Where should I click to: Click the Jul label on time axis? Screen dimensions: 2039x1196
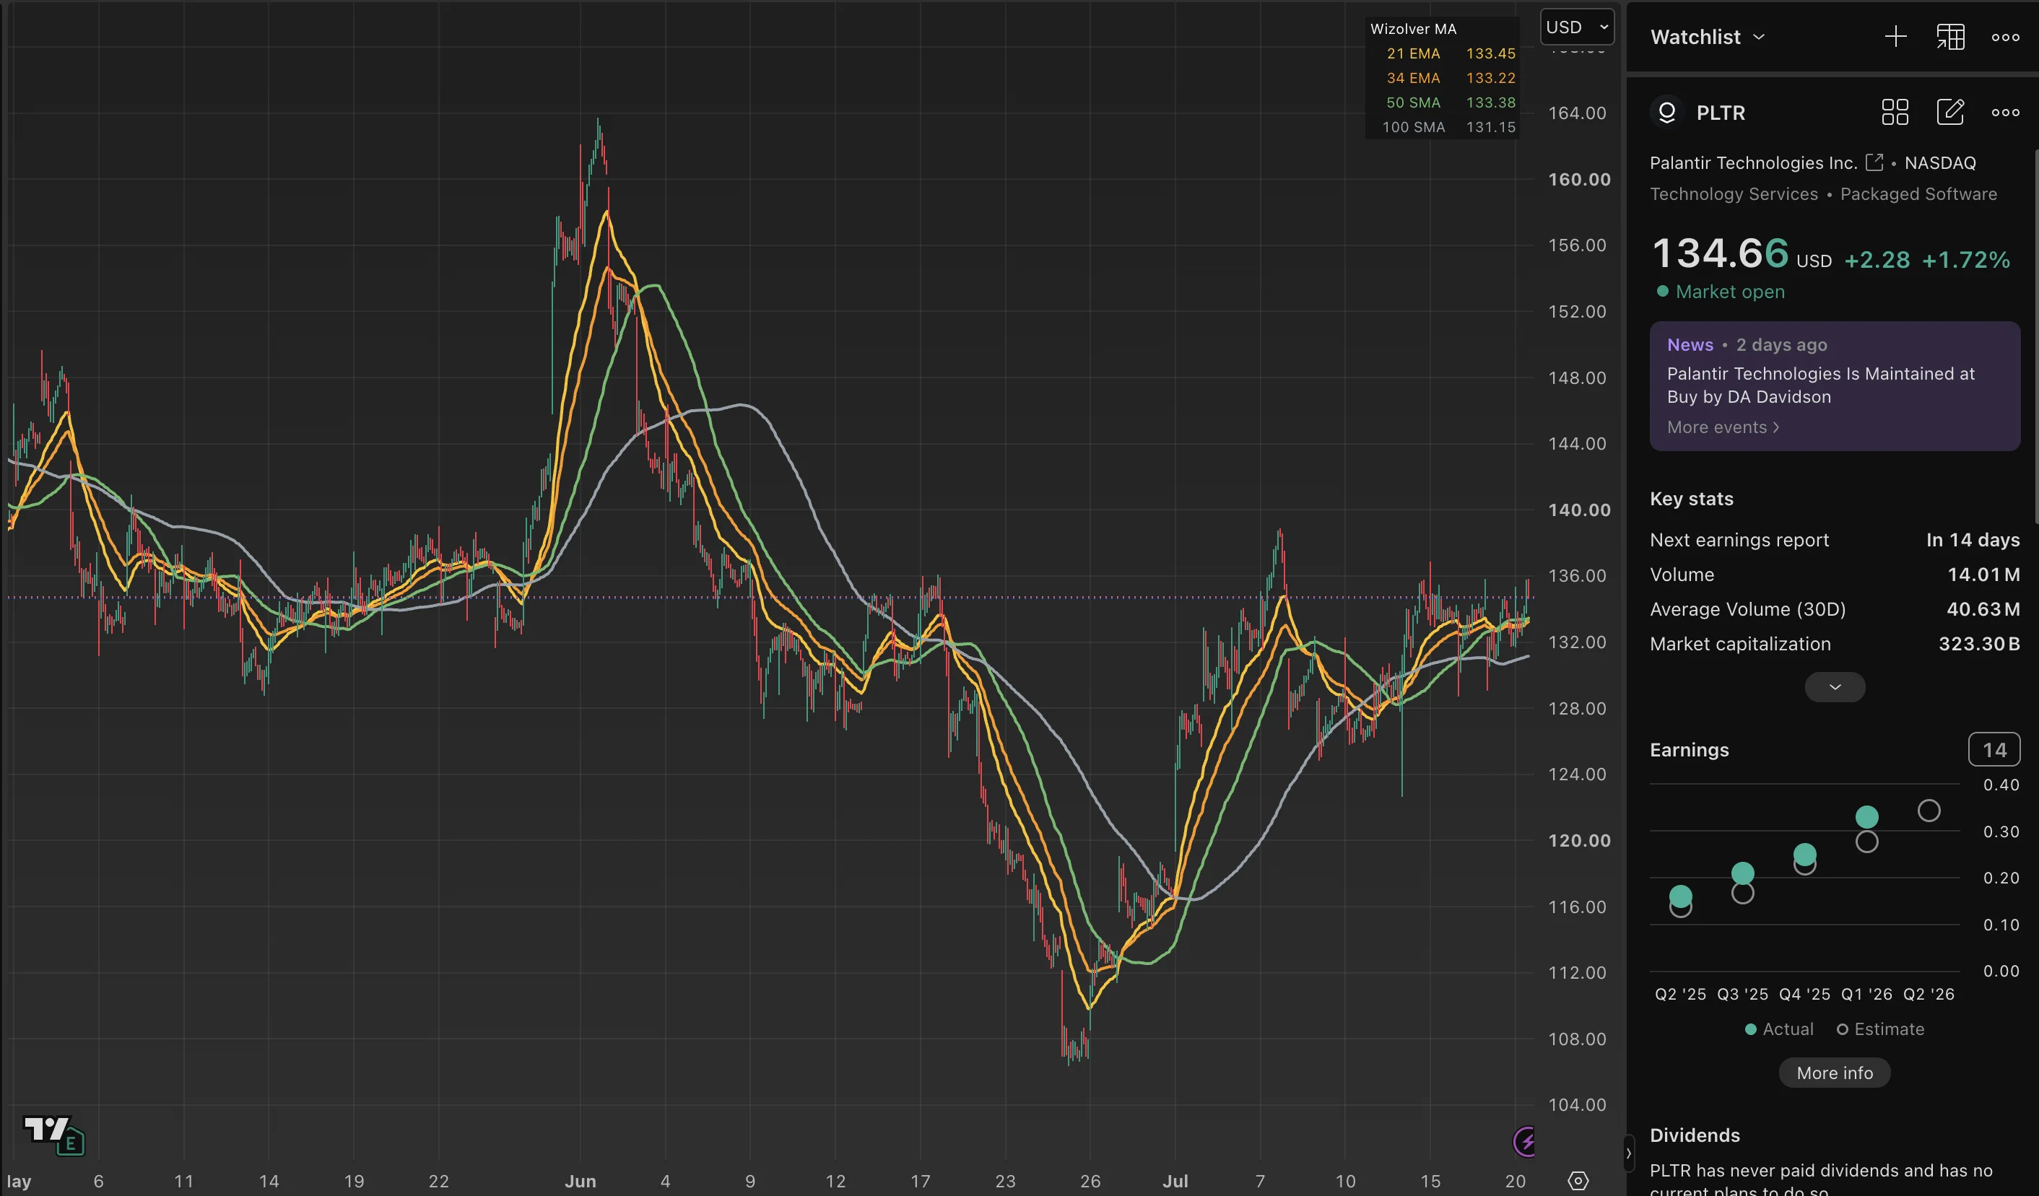[1175, 1181]
